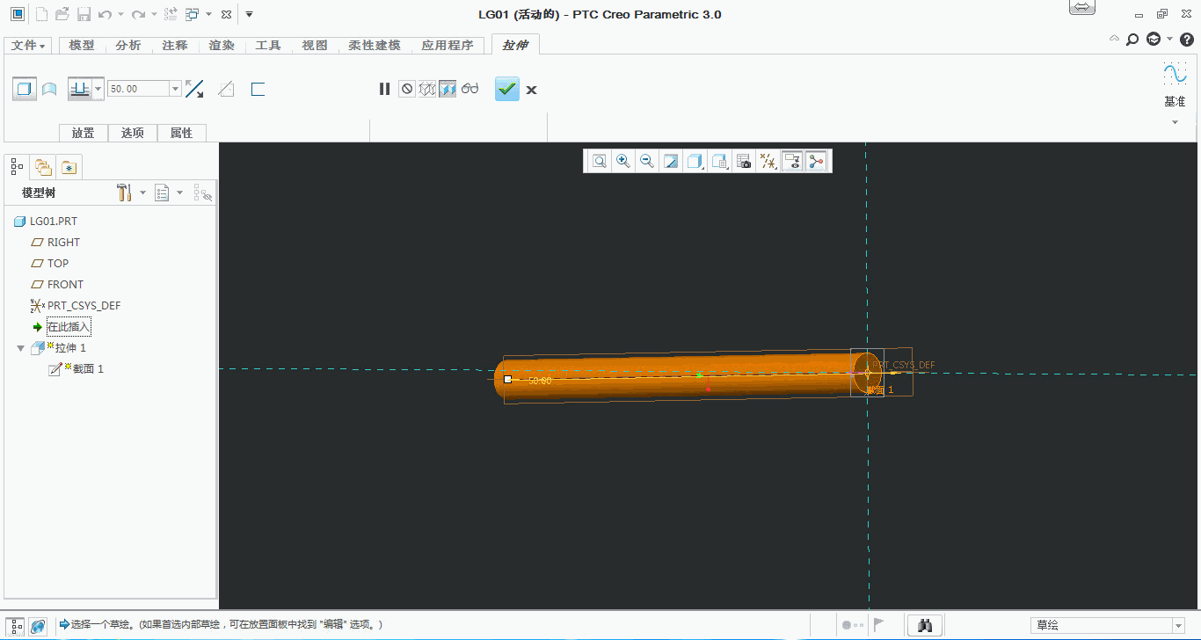The image size is (1201, 640).
Task: Pause the extrude tool
Action: [384, 89]
